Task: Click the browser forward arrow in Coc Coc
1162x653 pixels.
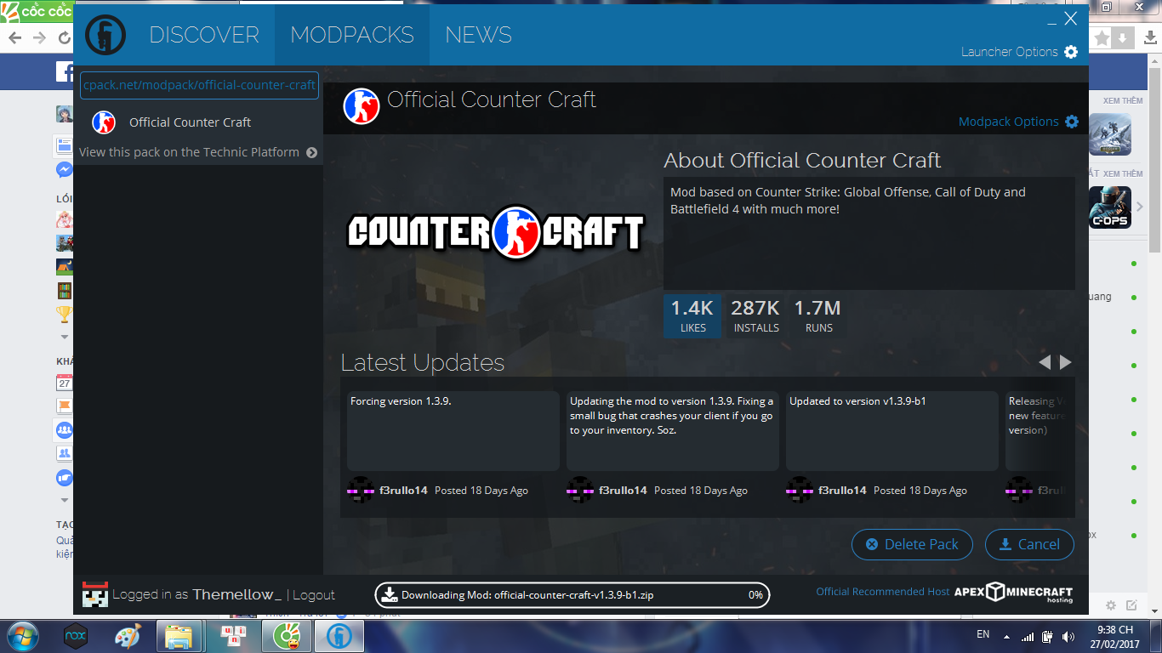Action: tap(39, 38)
